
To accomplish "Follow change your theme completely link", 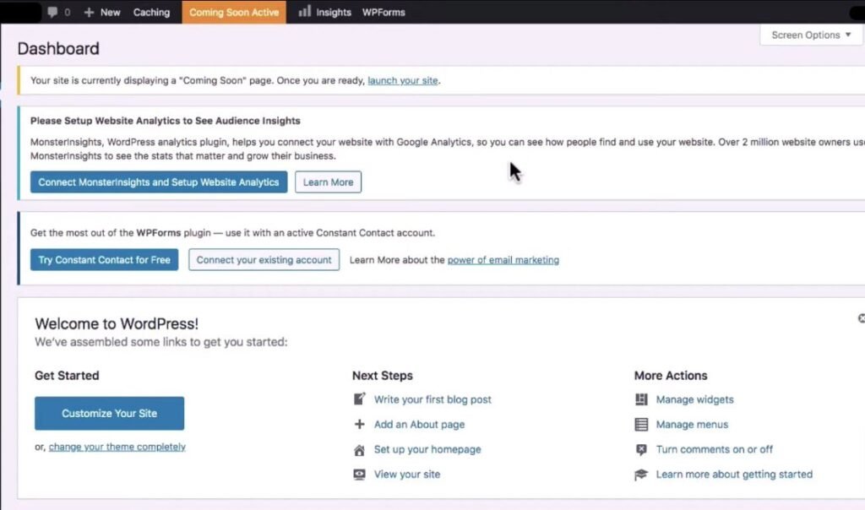I will coord(117,447).
